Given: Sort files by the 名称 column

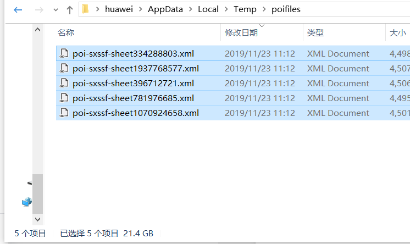Looking at the screenshot, I should pos(66,33).
